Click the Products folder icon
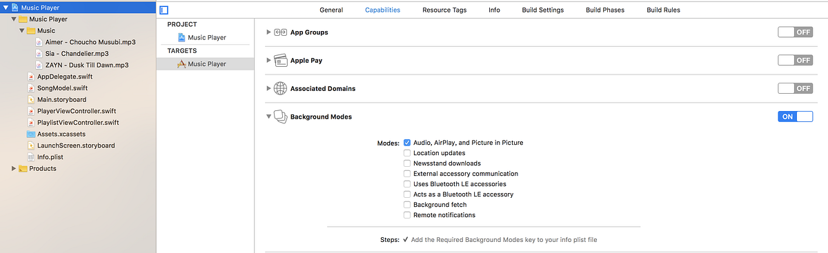Viewport: 828px width, 253px height. [x=23, y=168]
